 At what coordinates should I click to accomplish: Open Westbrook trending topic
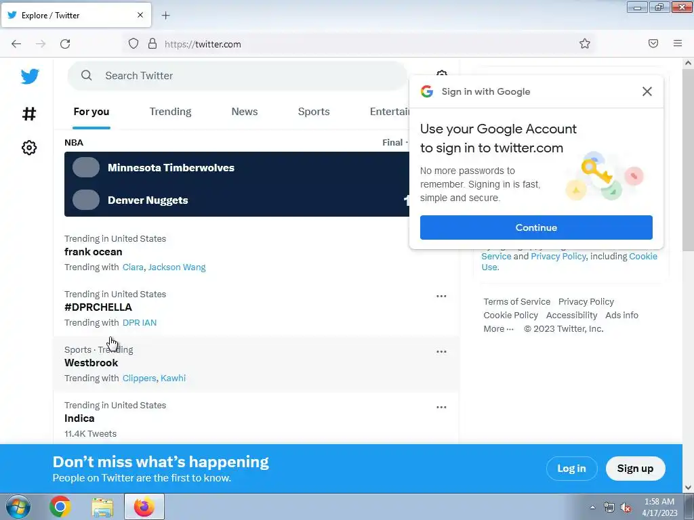pyautogui.click(x=91, y=363)
